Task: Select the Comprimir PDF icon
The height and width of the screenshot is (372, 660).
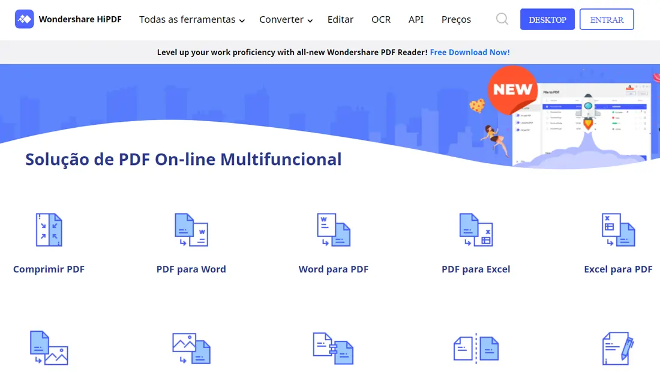Action: pyautogui.click(x=49, y=230)
